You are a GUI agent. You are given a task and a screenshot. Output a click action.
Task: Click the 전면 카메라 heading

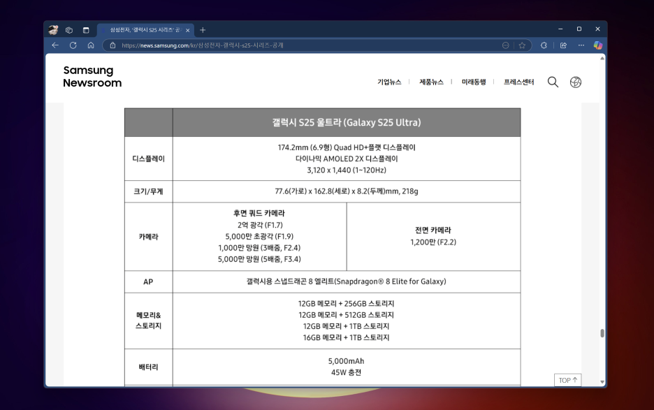coord(433,230)
